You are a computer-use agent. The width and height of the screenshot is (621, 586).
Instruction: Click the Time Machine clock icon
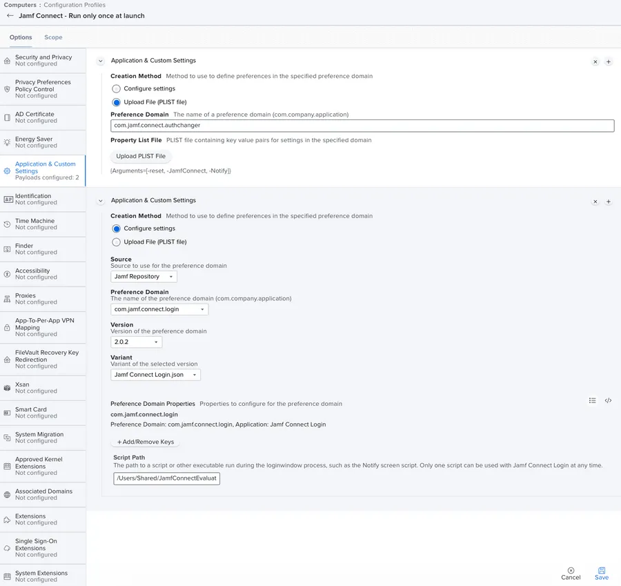[7, 224]
